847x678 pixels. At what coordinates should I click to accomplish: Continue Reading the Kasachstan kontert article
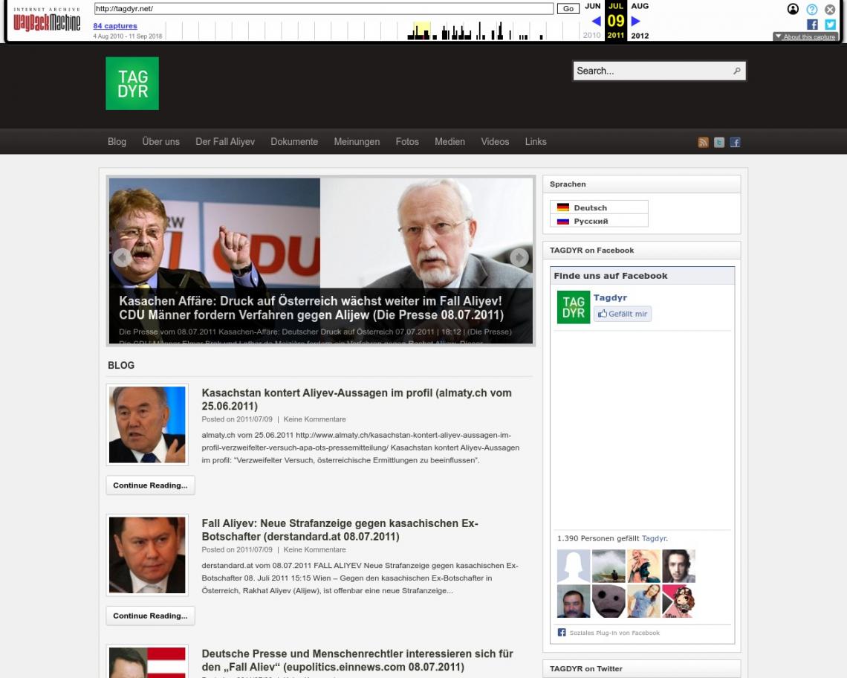150,485
